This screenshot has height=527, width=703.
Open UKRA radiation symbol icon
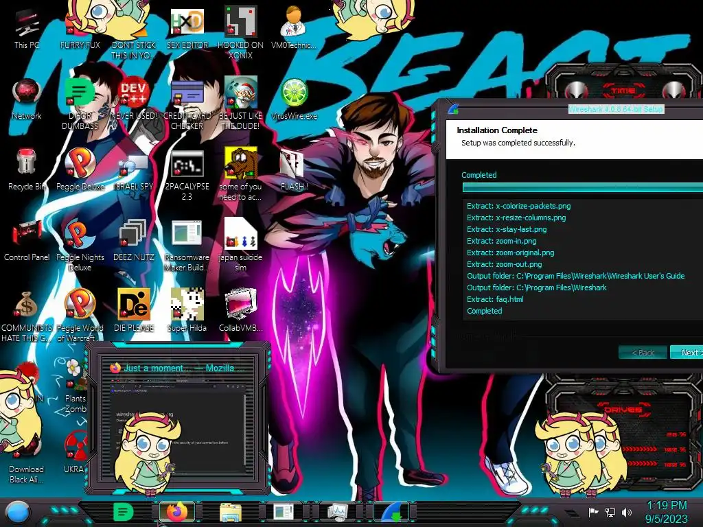(x=76, y=453)
